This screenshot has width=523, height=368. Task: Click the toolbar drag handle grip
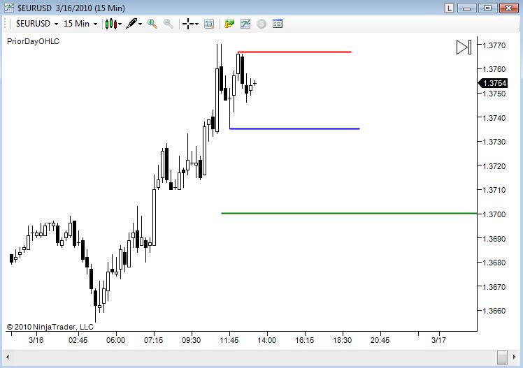(x=6, y=24)
